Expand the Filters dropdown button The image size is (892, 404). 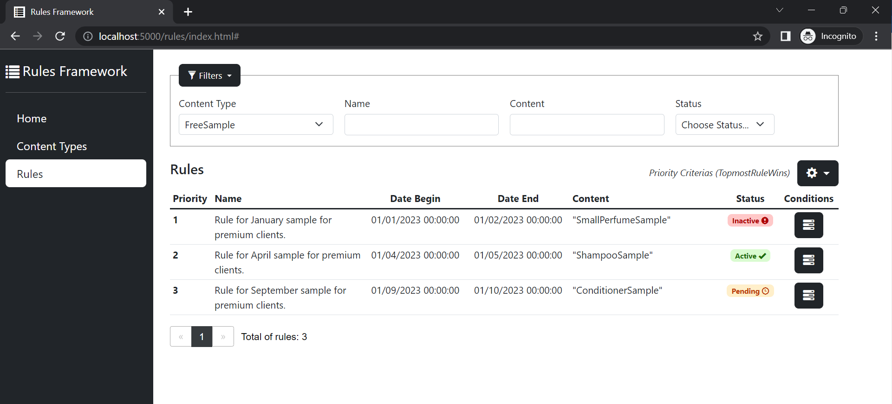tap(209, 76)
